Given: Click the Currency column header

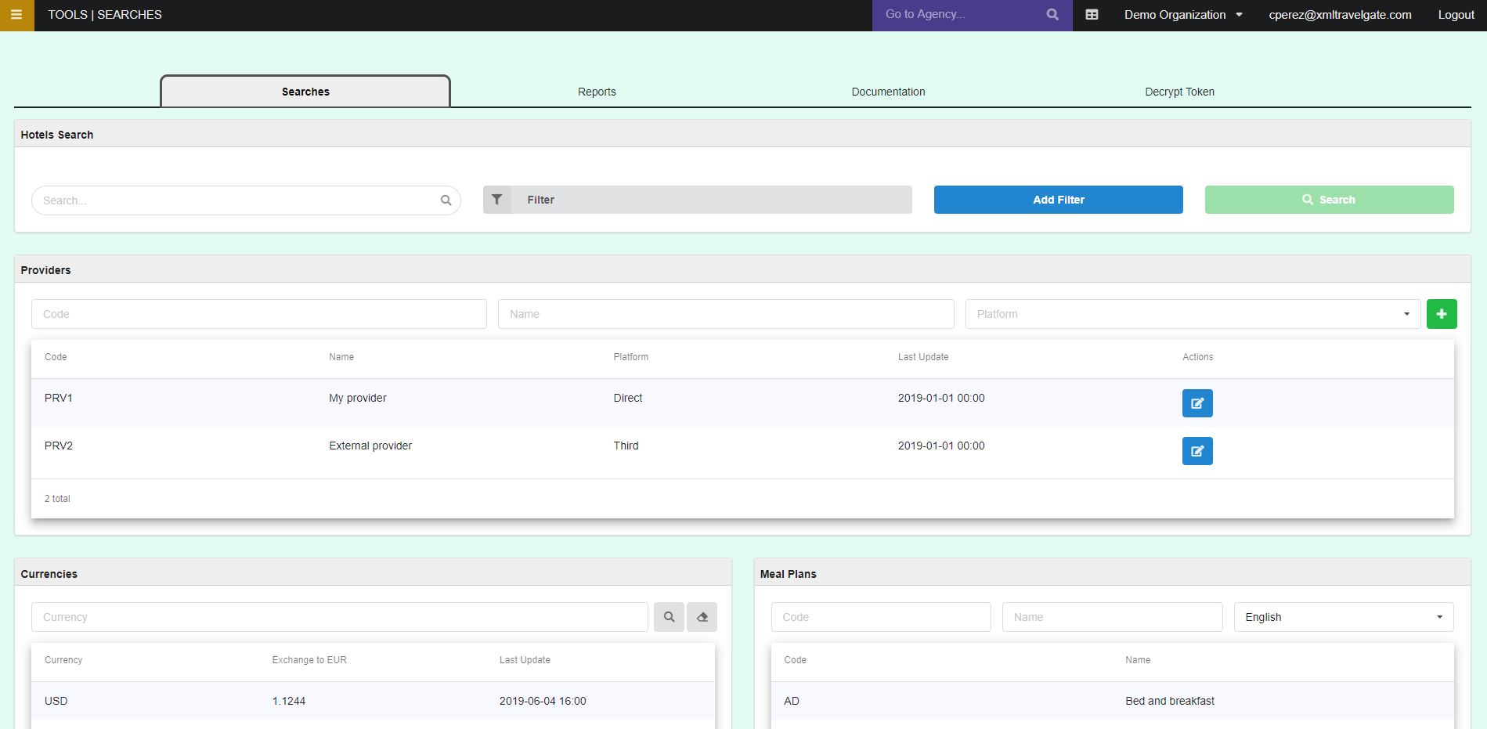Looking at the screenshot, I should [x=63, y=660].
